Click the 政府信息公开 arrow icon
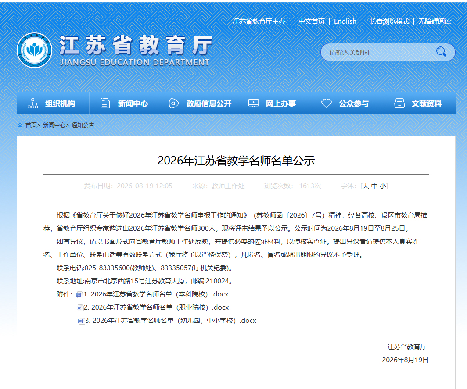The image size is (467, 389). pos(174,103)
